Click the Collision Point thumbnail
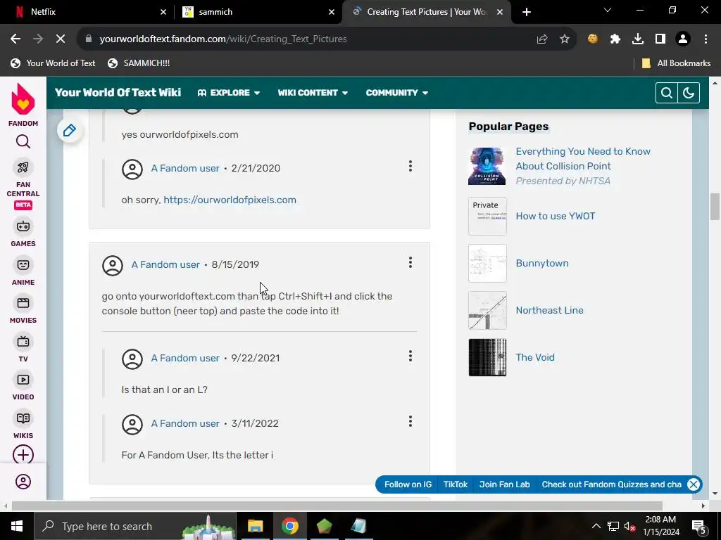This screenshot has height=540, width=721. (487, 166)
